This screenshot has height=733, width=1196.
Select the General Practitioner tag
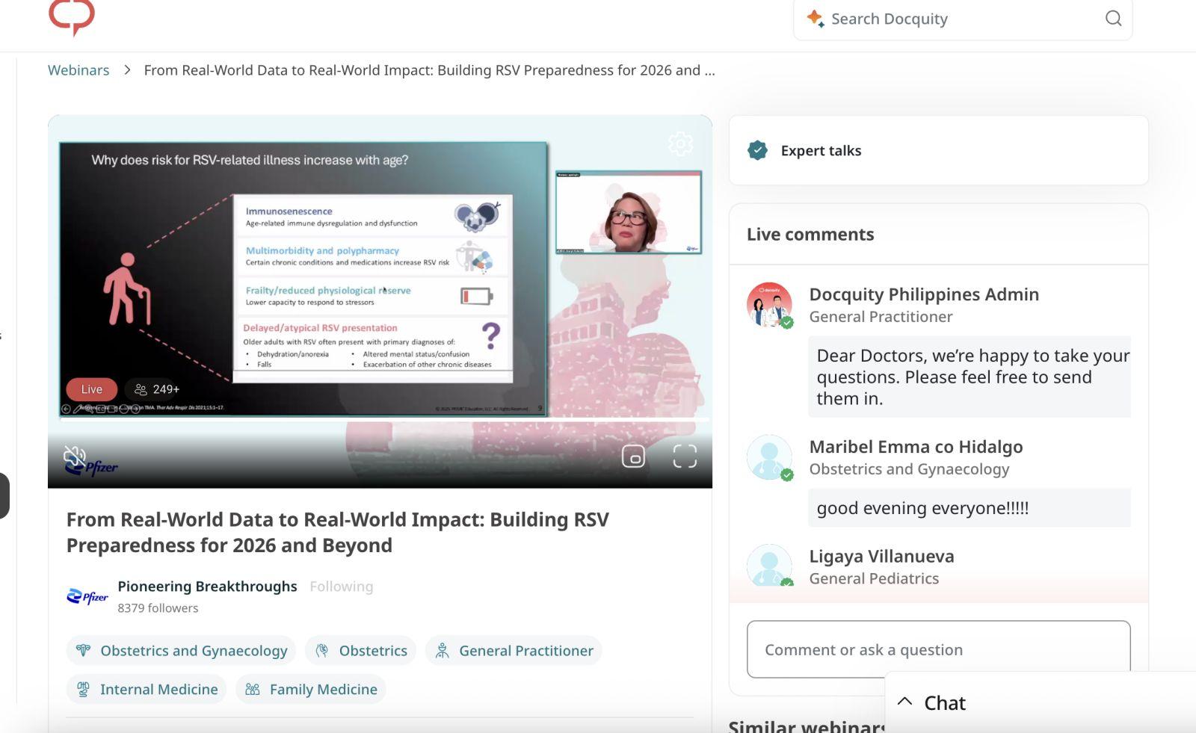tap(514, 651)
